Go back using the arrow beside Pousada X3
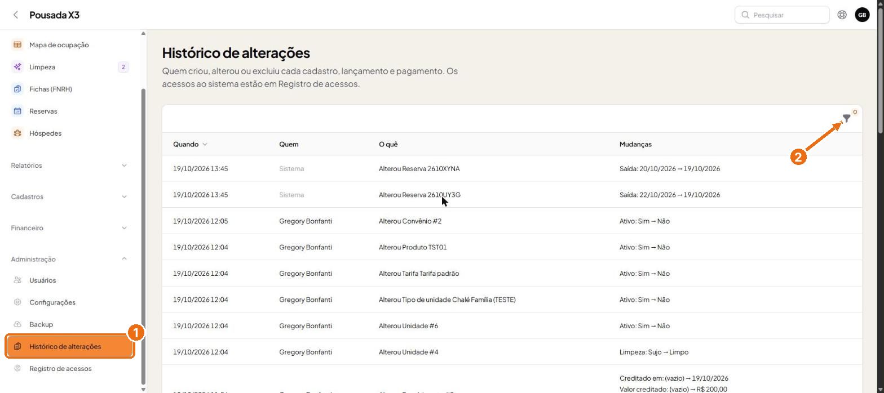884x393 pixels. (16, 15)
